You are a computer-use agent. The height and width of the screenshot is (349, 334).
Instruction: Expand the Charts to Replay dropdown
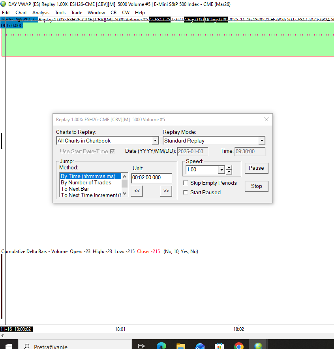155,141
